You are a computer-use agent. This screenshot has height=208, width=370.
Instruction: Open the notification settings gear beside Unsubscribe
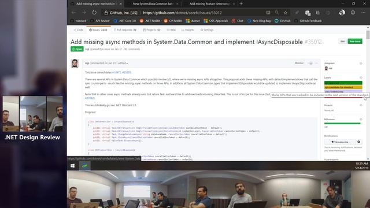pyautogui.click(x=358, y=142)
